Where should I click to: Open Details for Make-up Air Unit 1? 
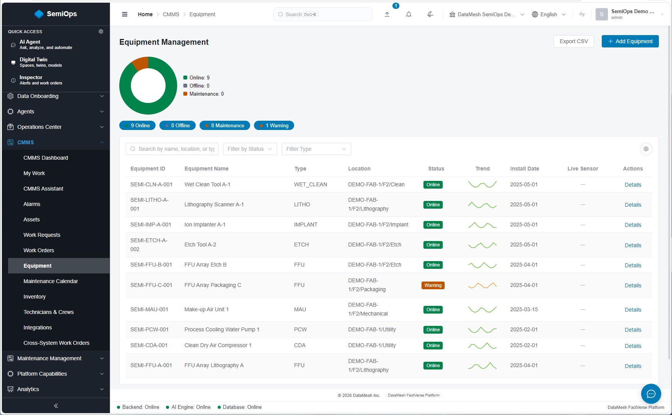633,310
